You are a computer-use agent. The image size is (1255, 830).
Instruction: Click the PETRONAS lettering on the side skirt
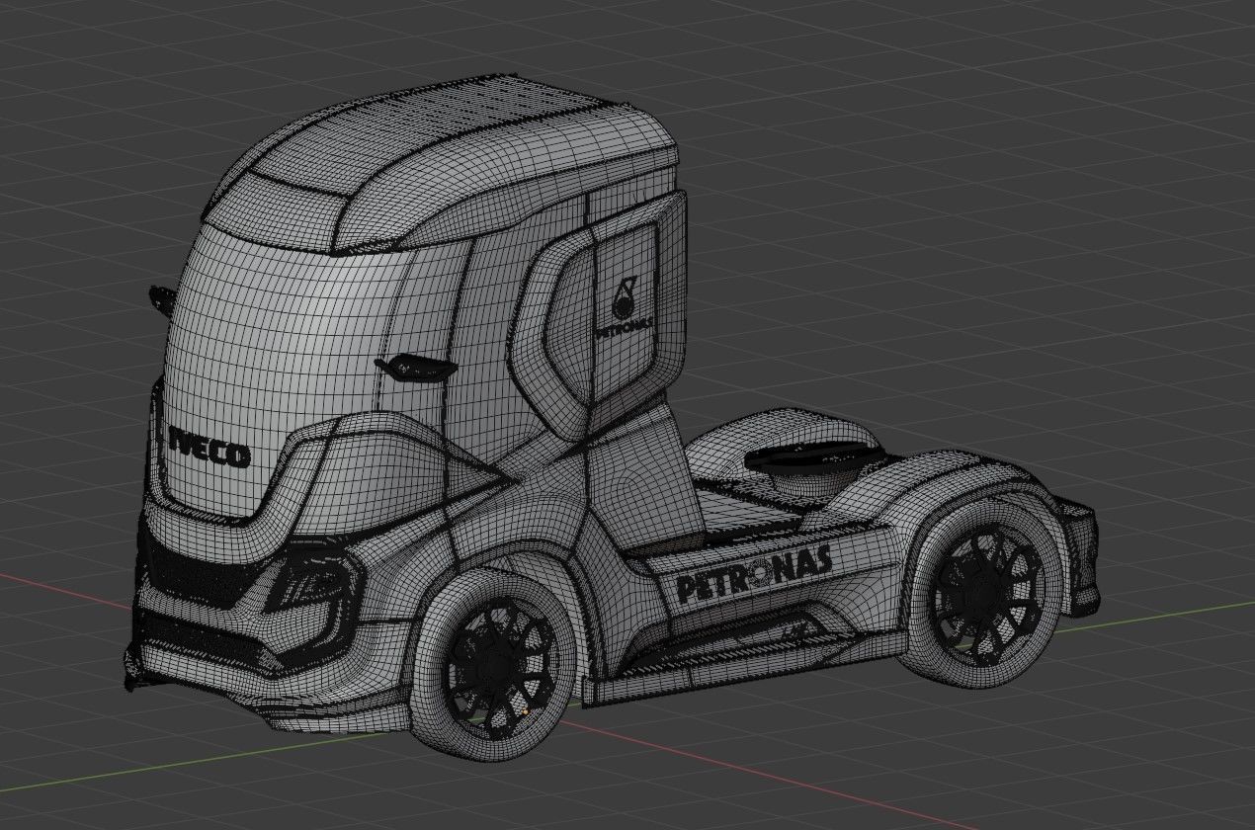pos(754,573)
